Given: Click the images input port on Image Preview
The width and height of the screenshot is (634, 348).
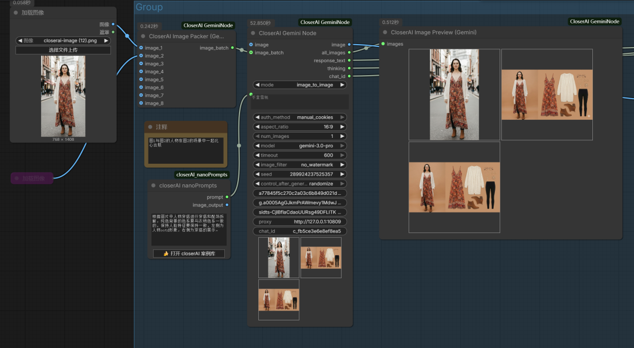Looking at the screenshot, I should [x=383, y=44].
